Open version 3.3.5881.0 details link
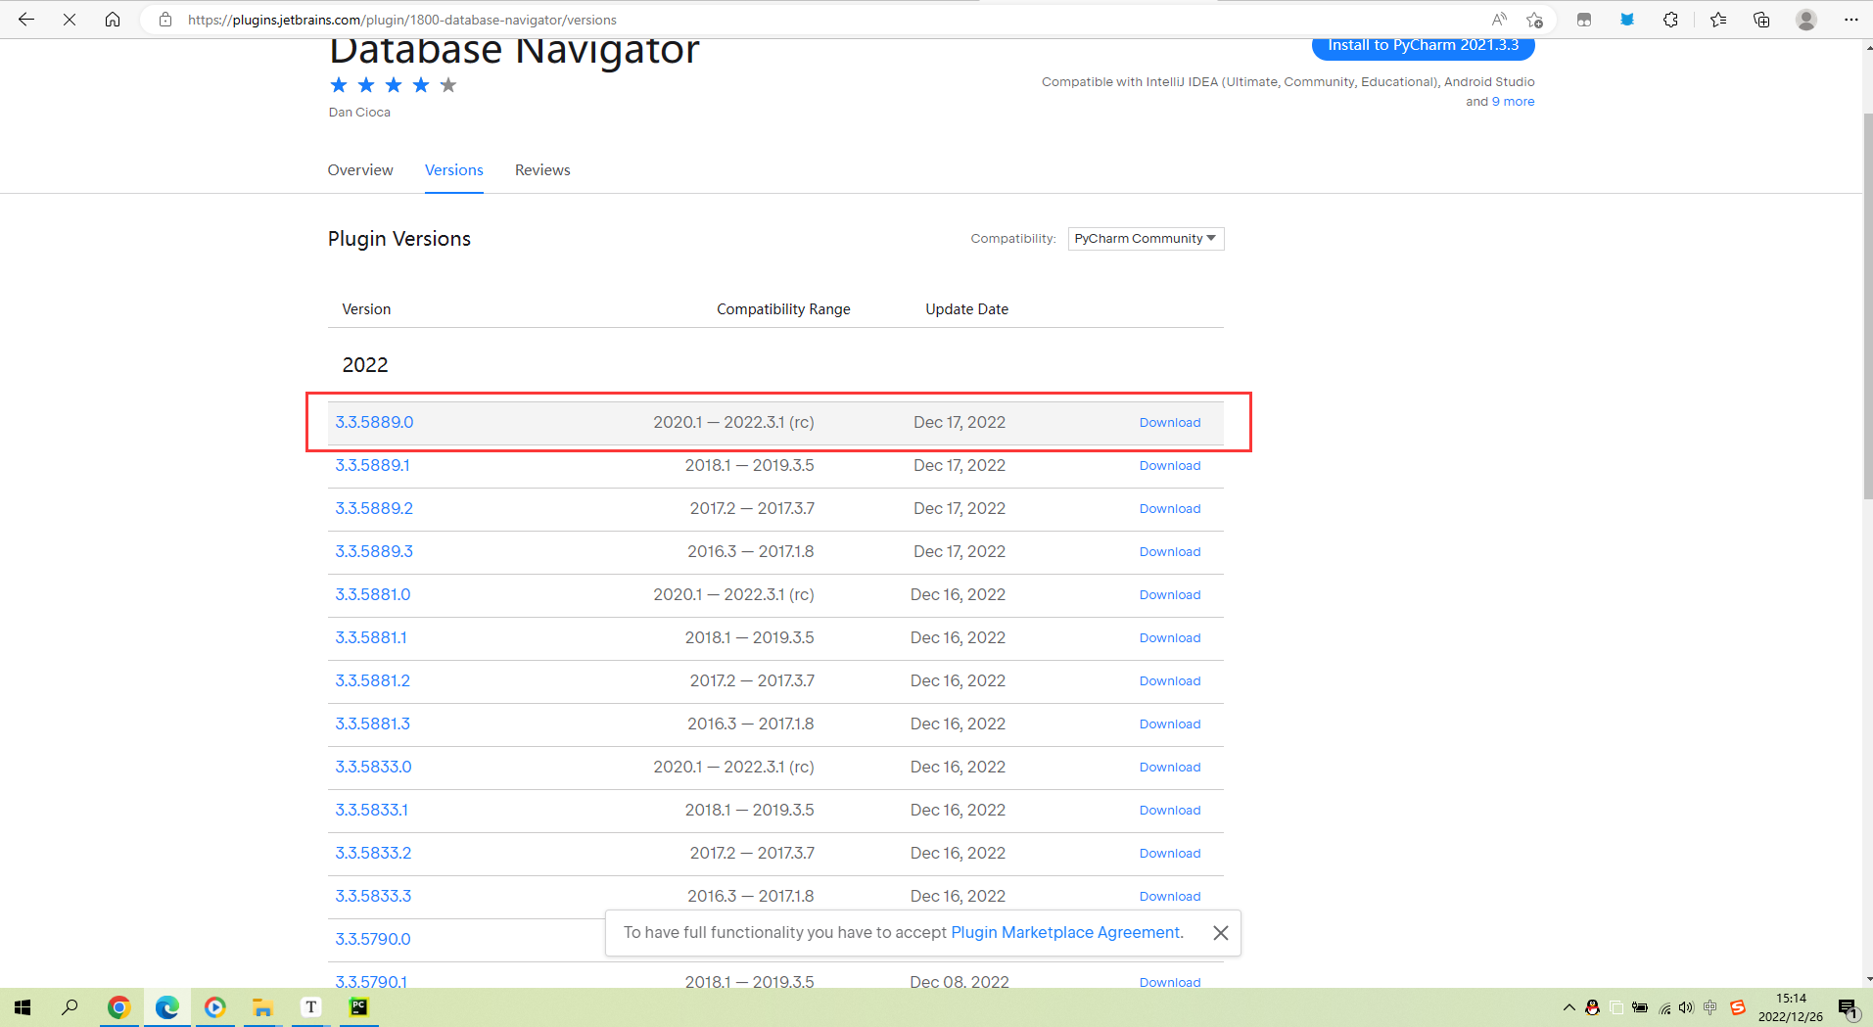Viewport: 1873px width, 1027px height. click(x=373, y=594)
